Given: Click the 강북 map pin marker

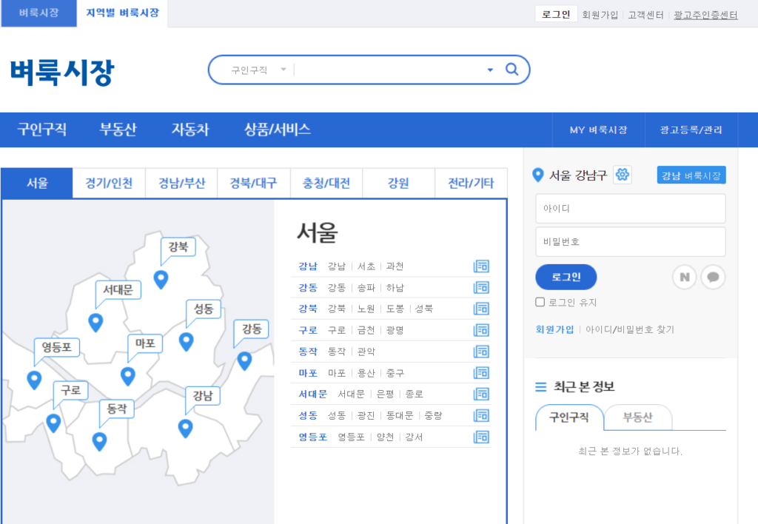Looking at the screenshot, I should [x=161, y=279].
